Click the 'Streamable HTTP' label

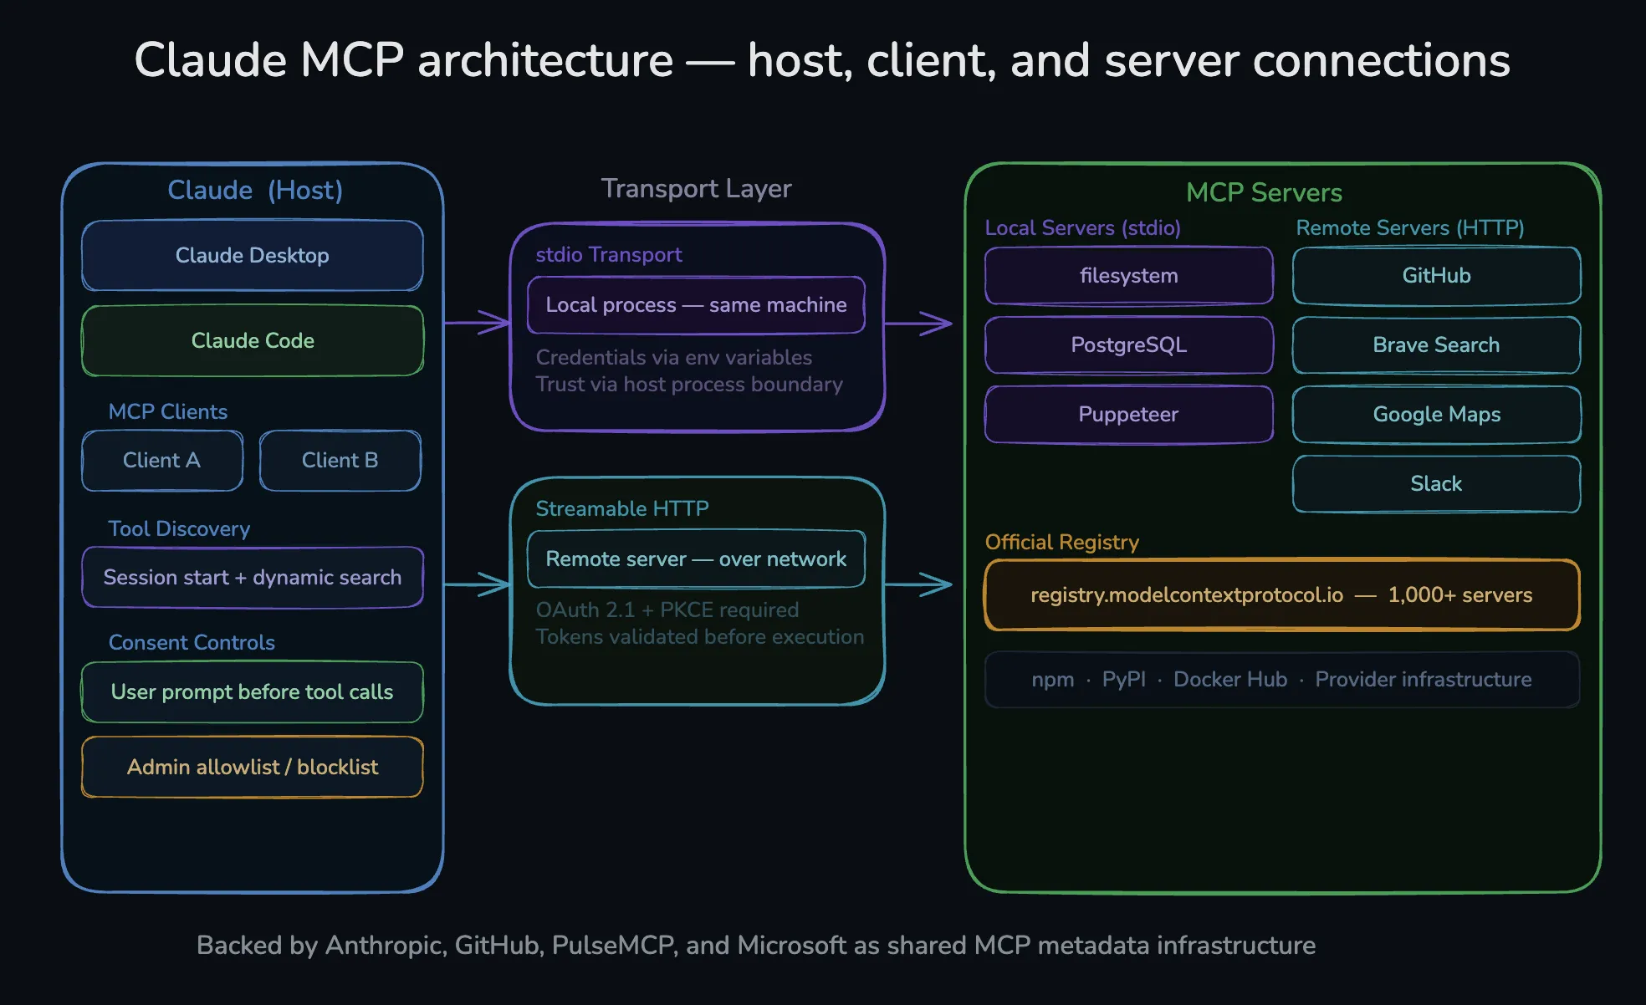tap(622, 508)
